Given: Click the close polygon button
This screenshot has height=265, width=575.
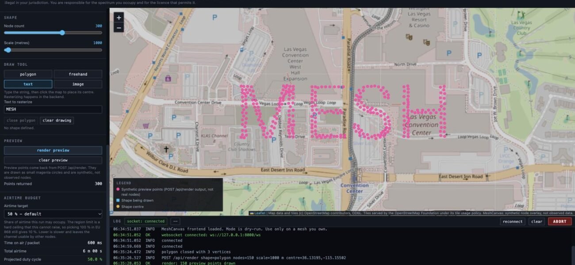Looking at the screenshot, I should (21, 121).
